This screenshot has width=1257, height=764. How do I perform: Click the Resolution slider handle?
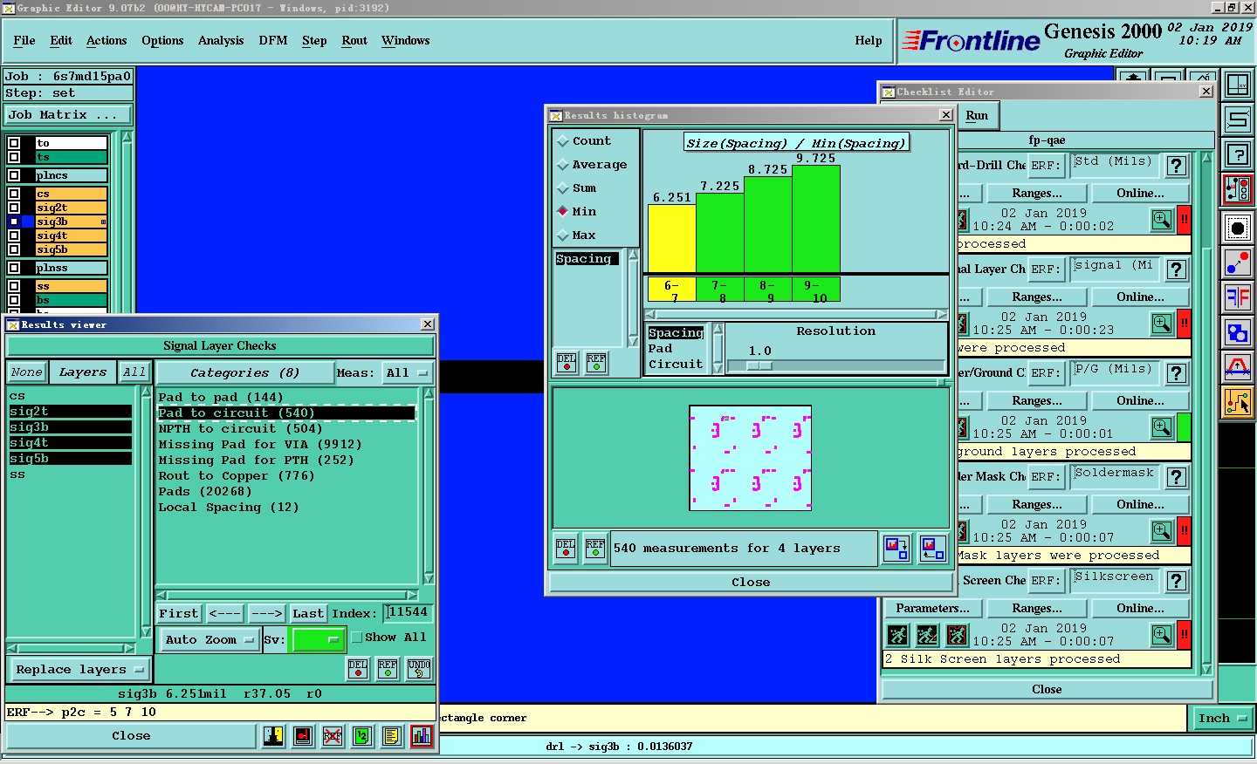(761, 366)
